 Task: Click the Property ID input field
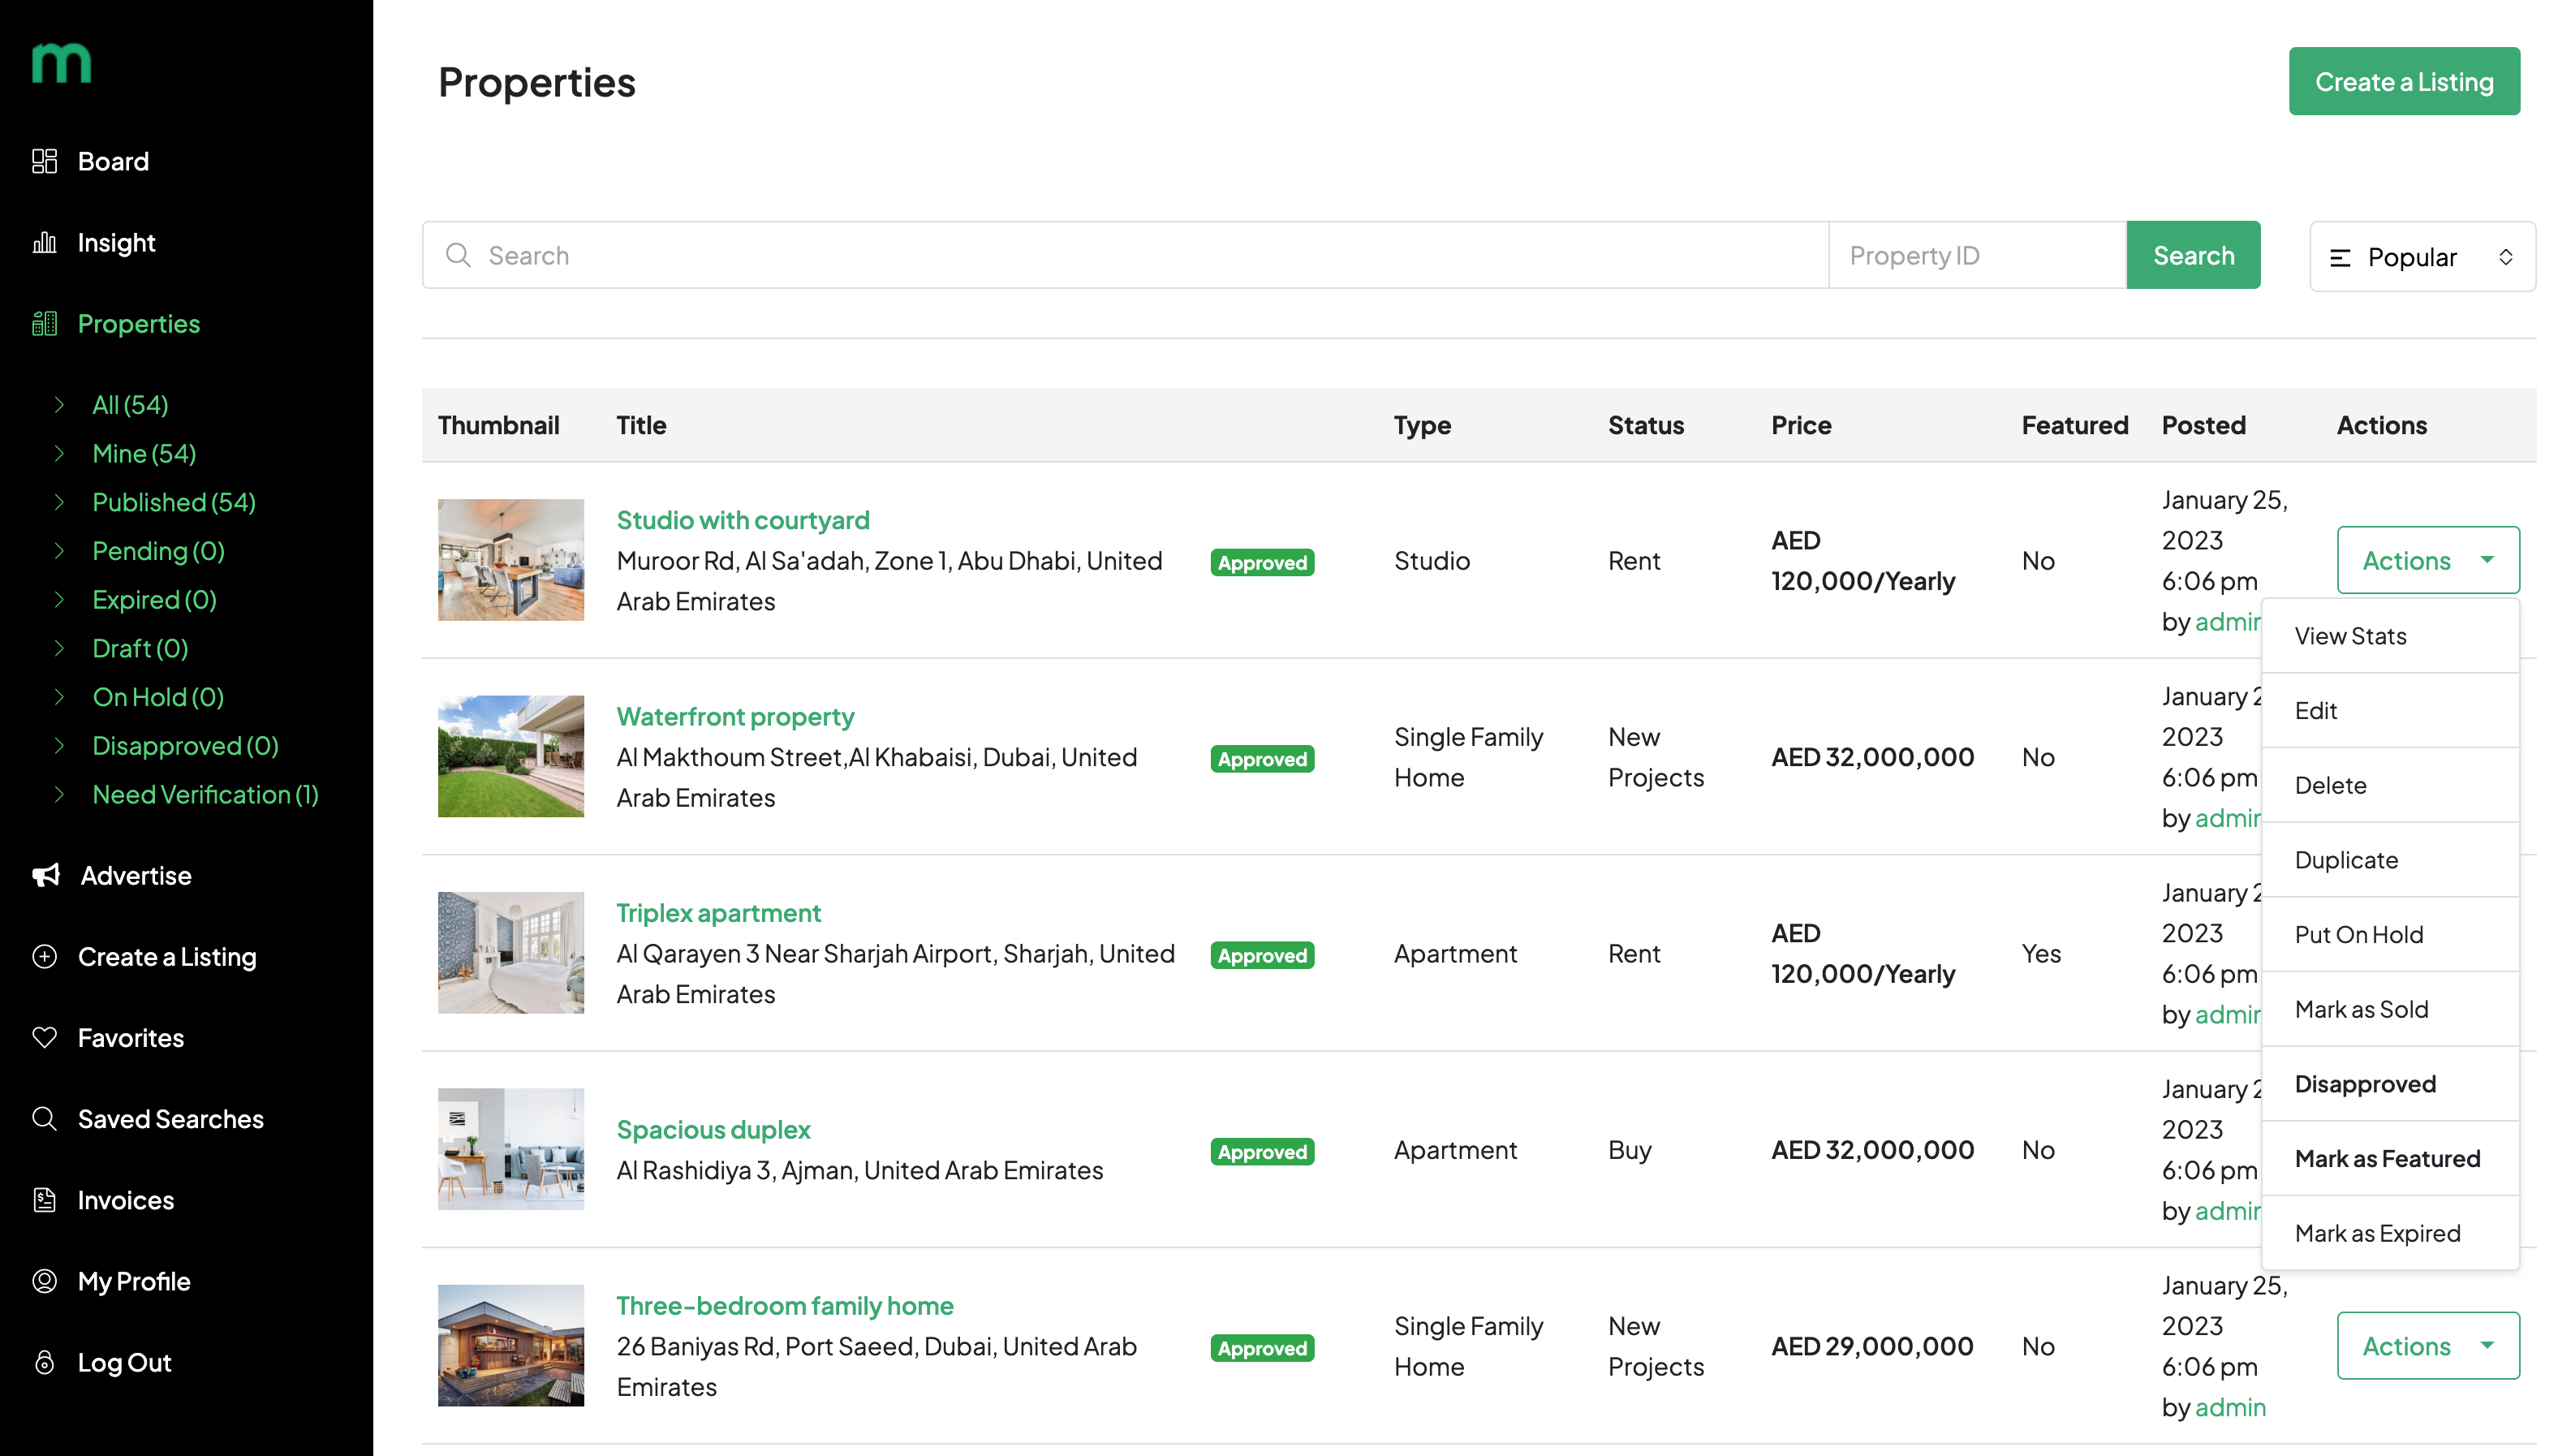pos(1976,255)
